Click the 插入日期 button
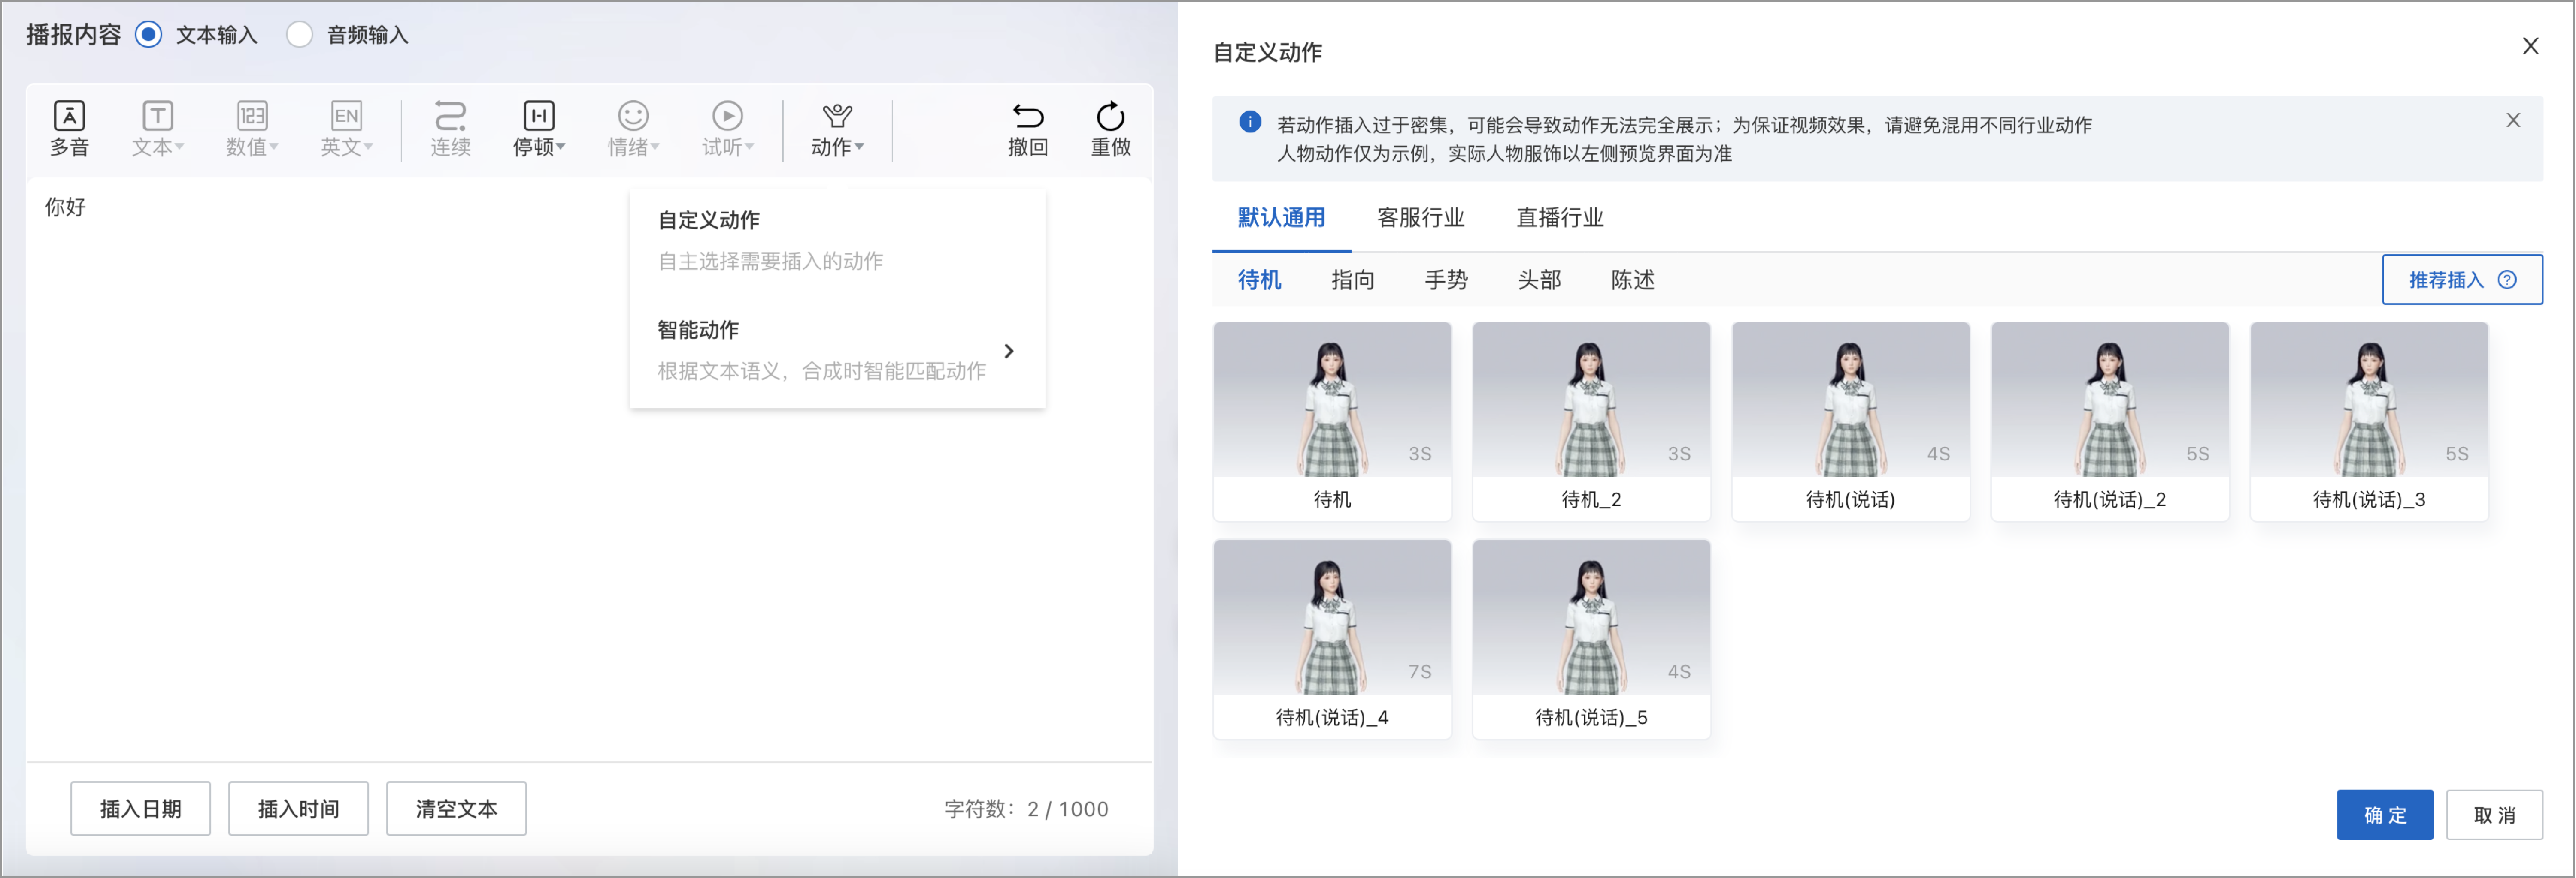This screenshot has width=2576, height=878. coord(140,808)
